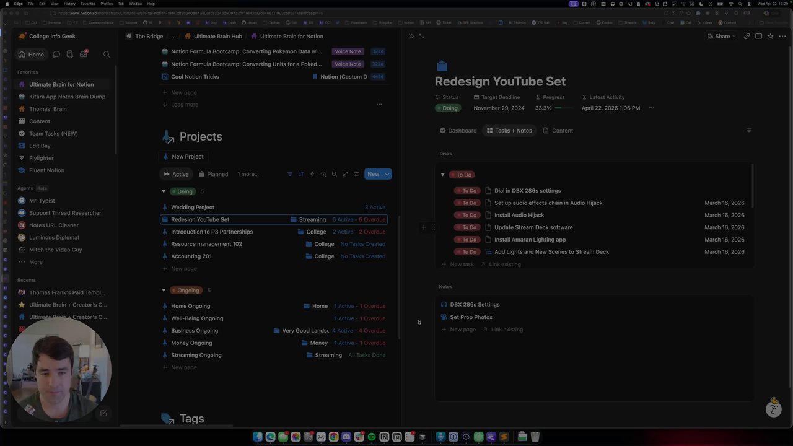The width and height of the screenshot is (793, 446).
Task: Switch to the Content tab
Action: click(558, 131)
